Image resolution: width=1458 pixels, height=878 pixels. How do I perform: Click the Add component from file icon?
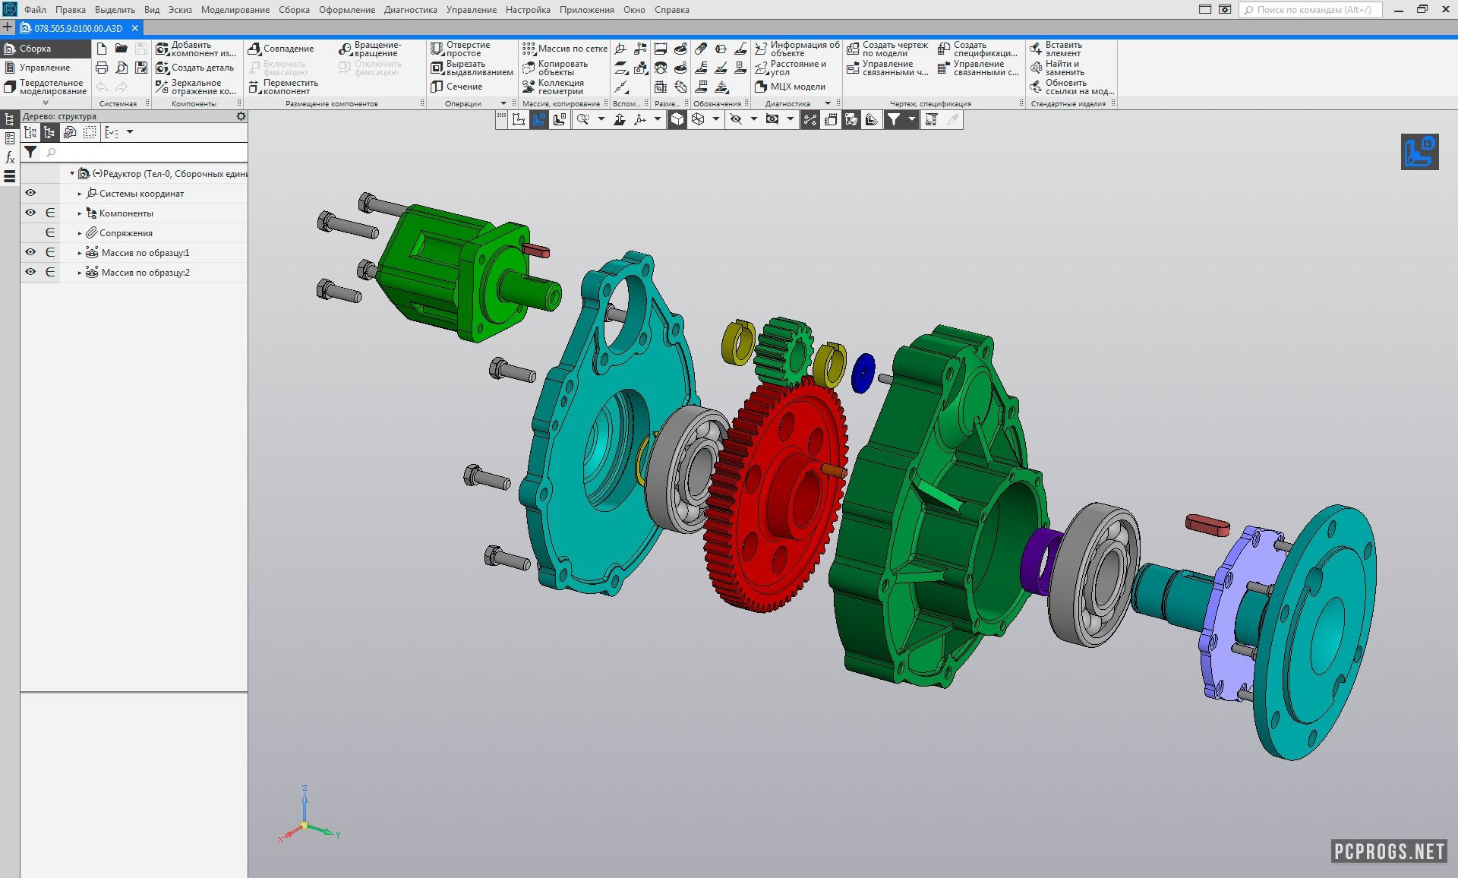[x=162, y=49]
